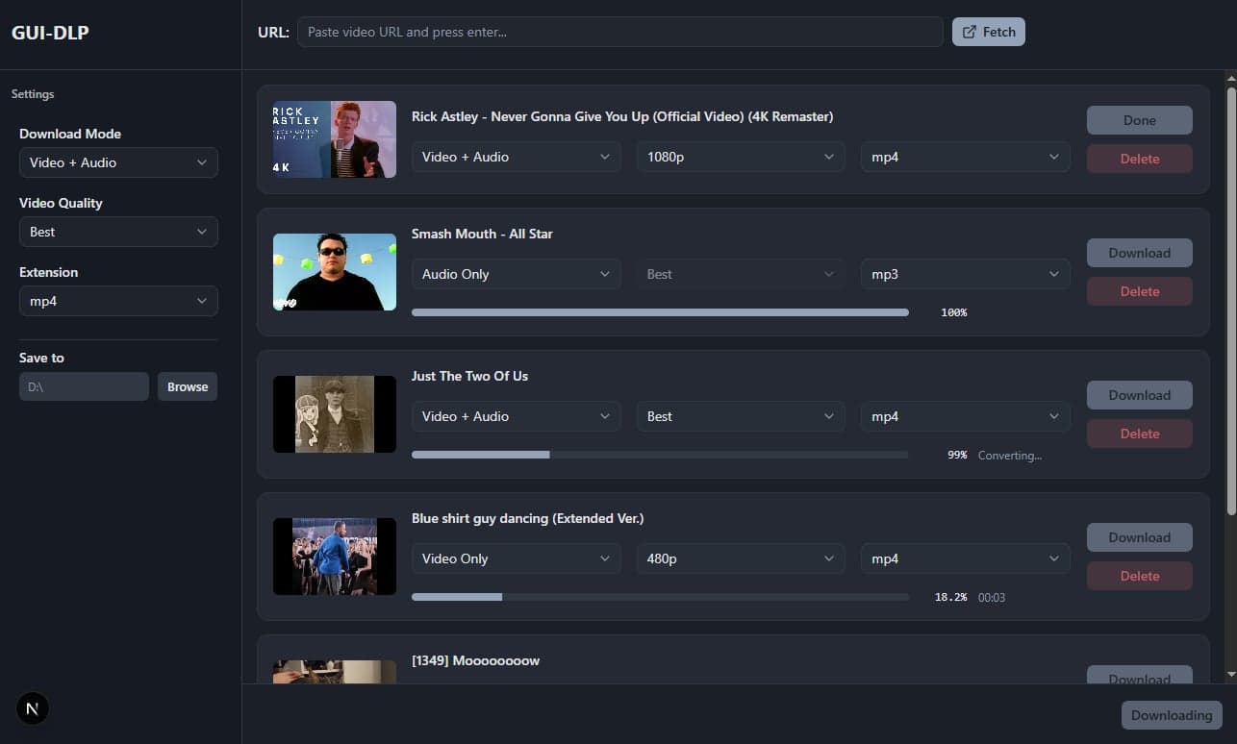The image size is (1237, 744).
Task: Open mp4 format dropdown for Just The Two Of Us
Action: 965,416
